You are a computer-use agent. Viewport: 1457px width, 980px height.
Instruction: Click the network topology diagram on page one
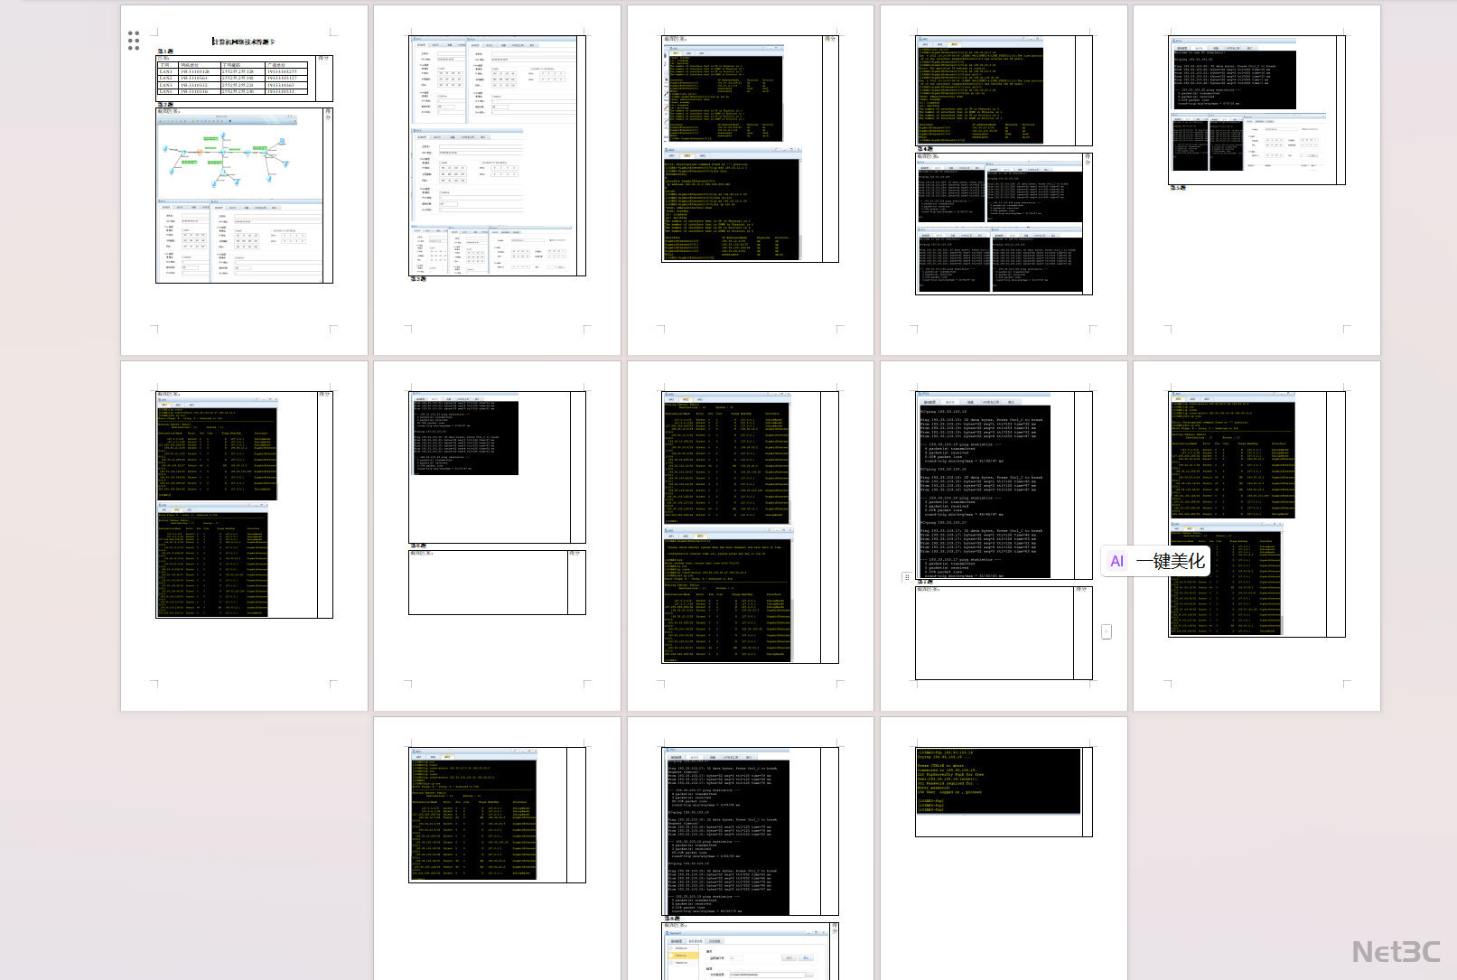tap(226, 154)
